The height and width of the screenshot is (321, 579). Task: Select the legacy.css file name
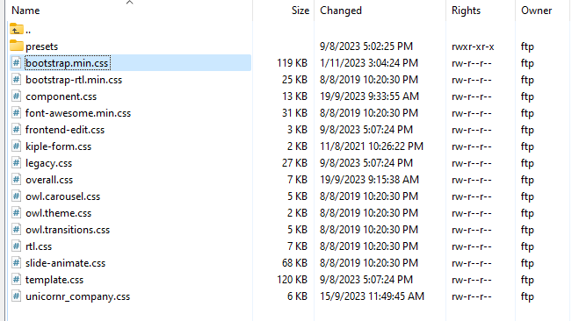[x=48, y=163]
